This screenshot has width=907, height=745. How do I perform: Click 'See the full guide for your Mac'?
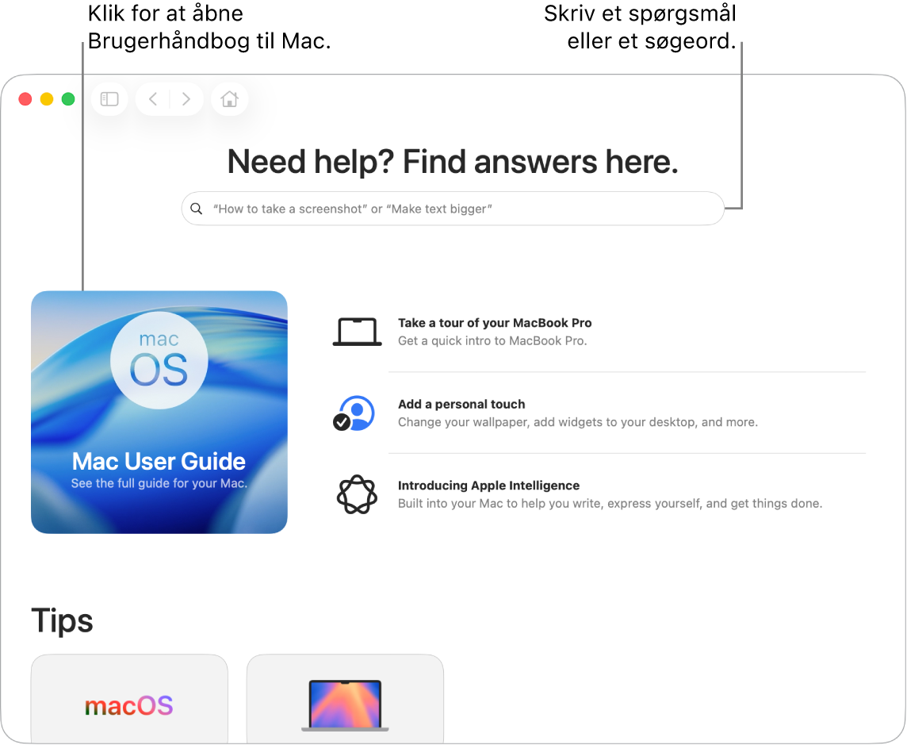(x=159, y=483)
